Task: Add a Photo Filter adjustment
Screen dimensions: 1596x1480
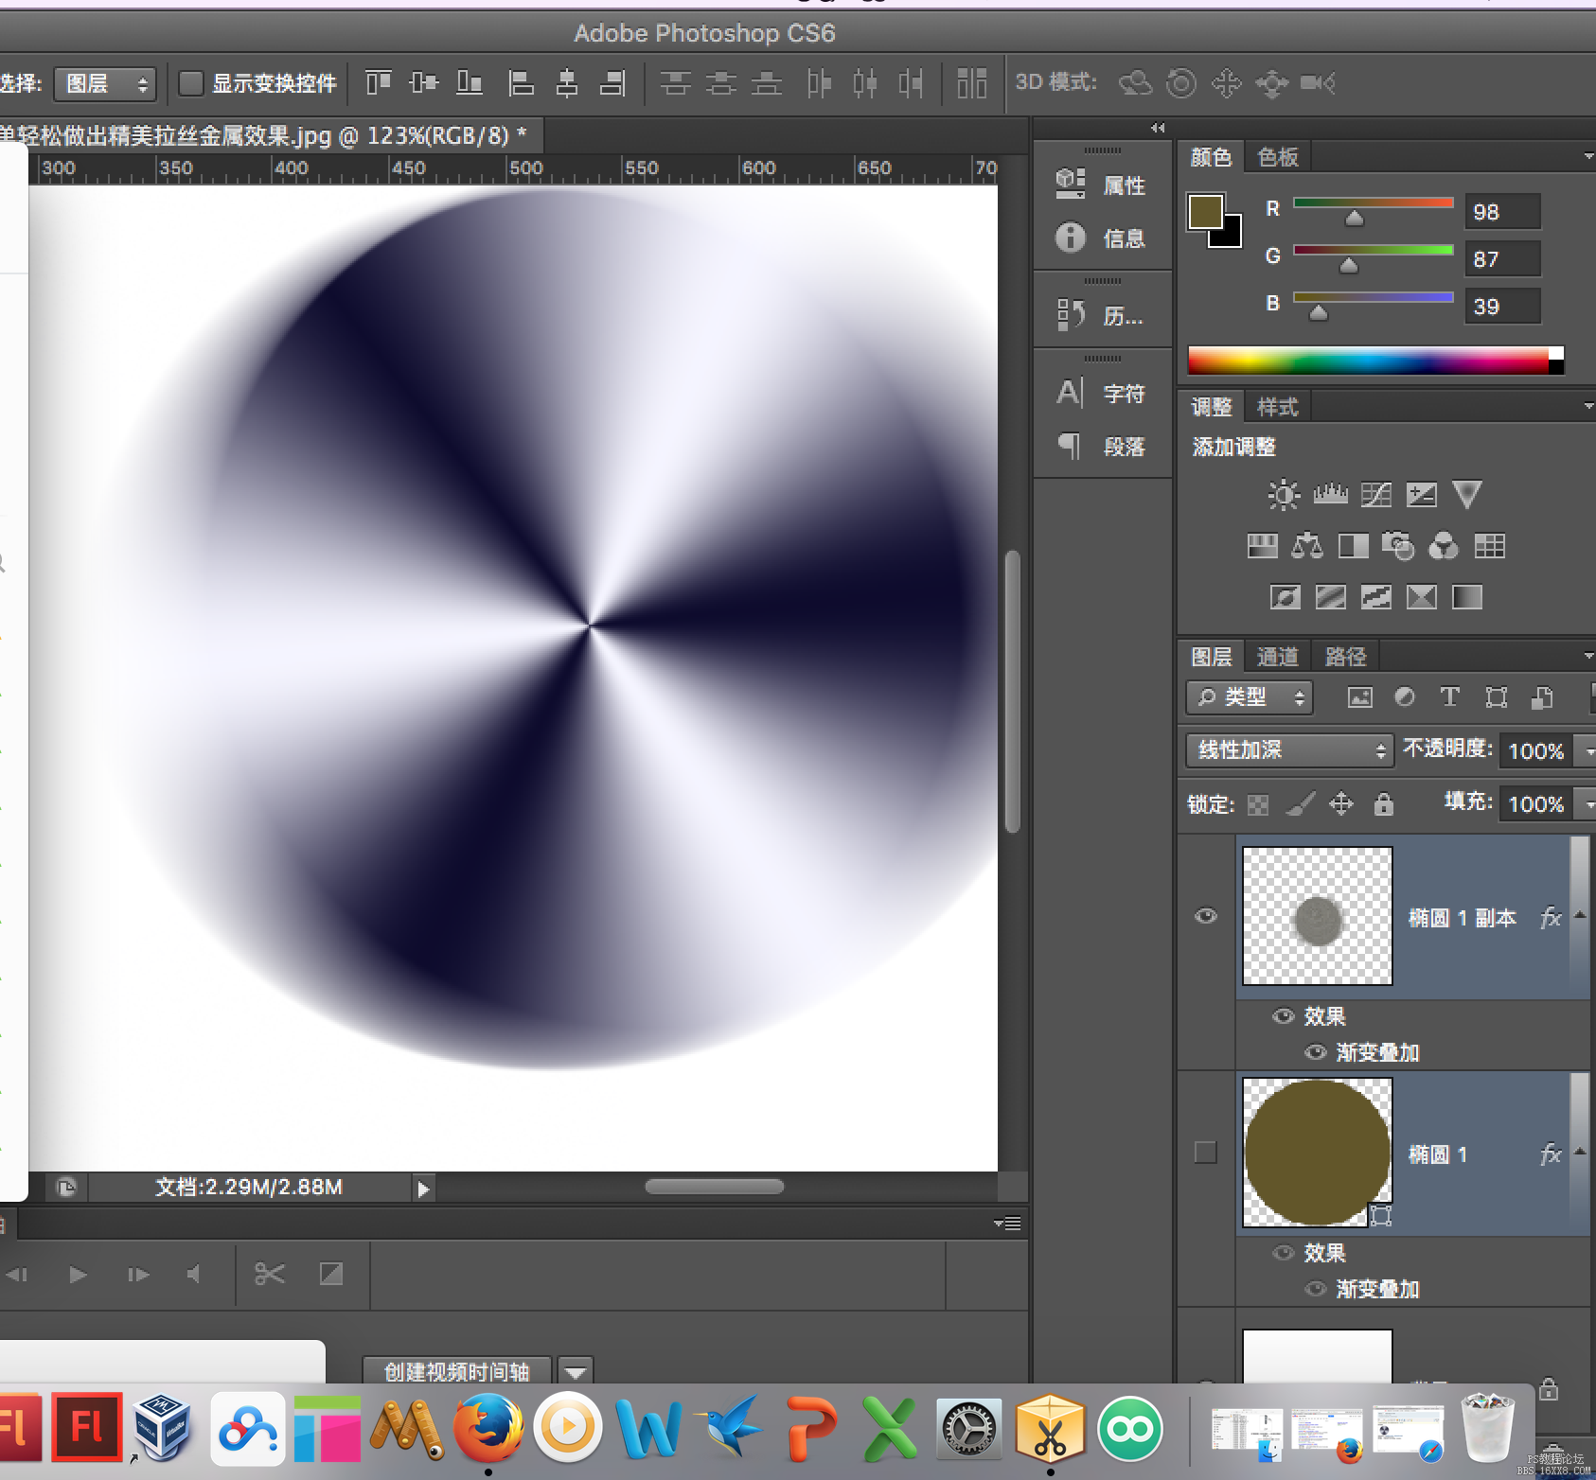Action: (1398, 545)
